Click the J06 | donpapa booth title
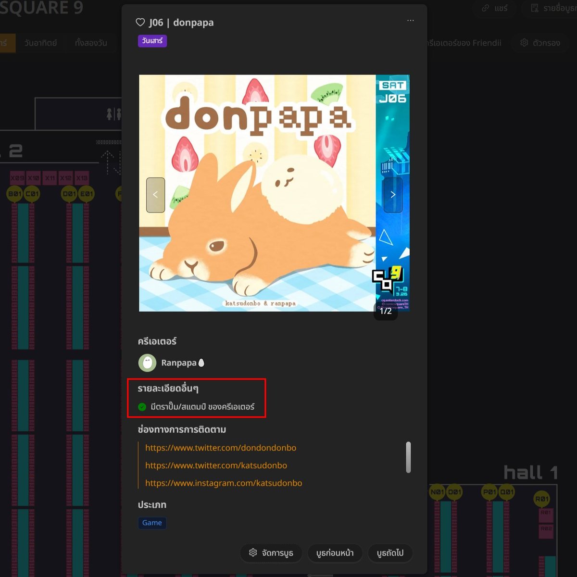The width and height of the screenshot is (577, 577). pyautogui.click(x=181, y=23)
